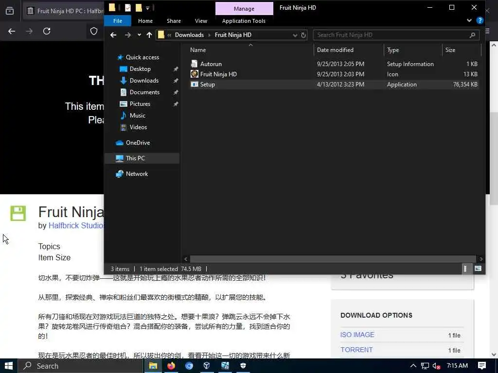Expand the address bar history dropdown
The width and height of the screenshot is (498, 373).
295,35
